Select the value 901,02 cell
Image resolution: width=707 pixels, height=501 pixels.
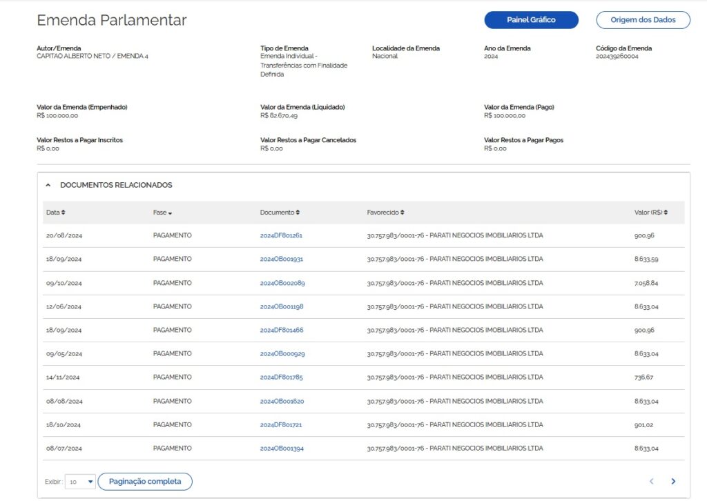click(x=643, y=424)
